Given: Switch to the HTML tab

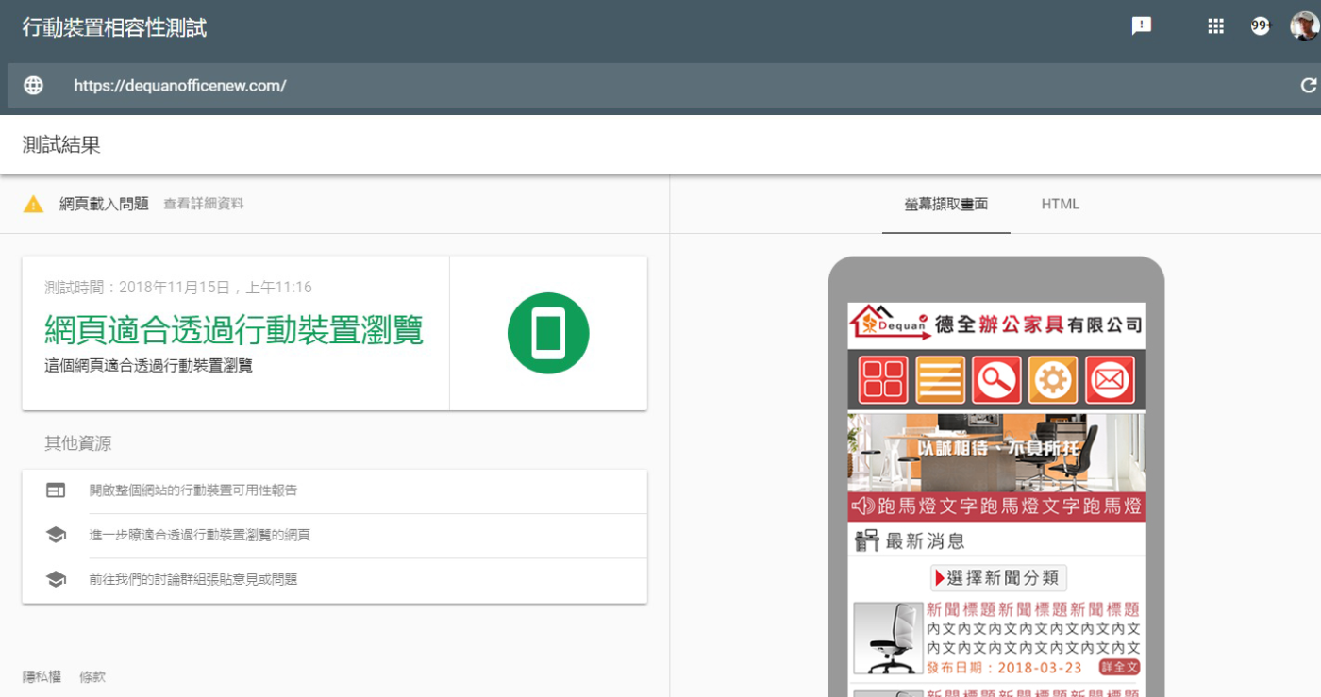Looking at the screenshot, I should [x=1060, y=204].
